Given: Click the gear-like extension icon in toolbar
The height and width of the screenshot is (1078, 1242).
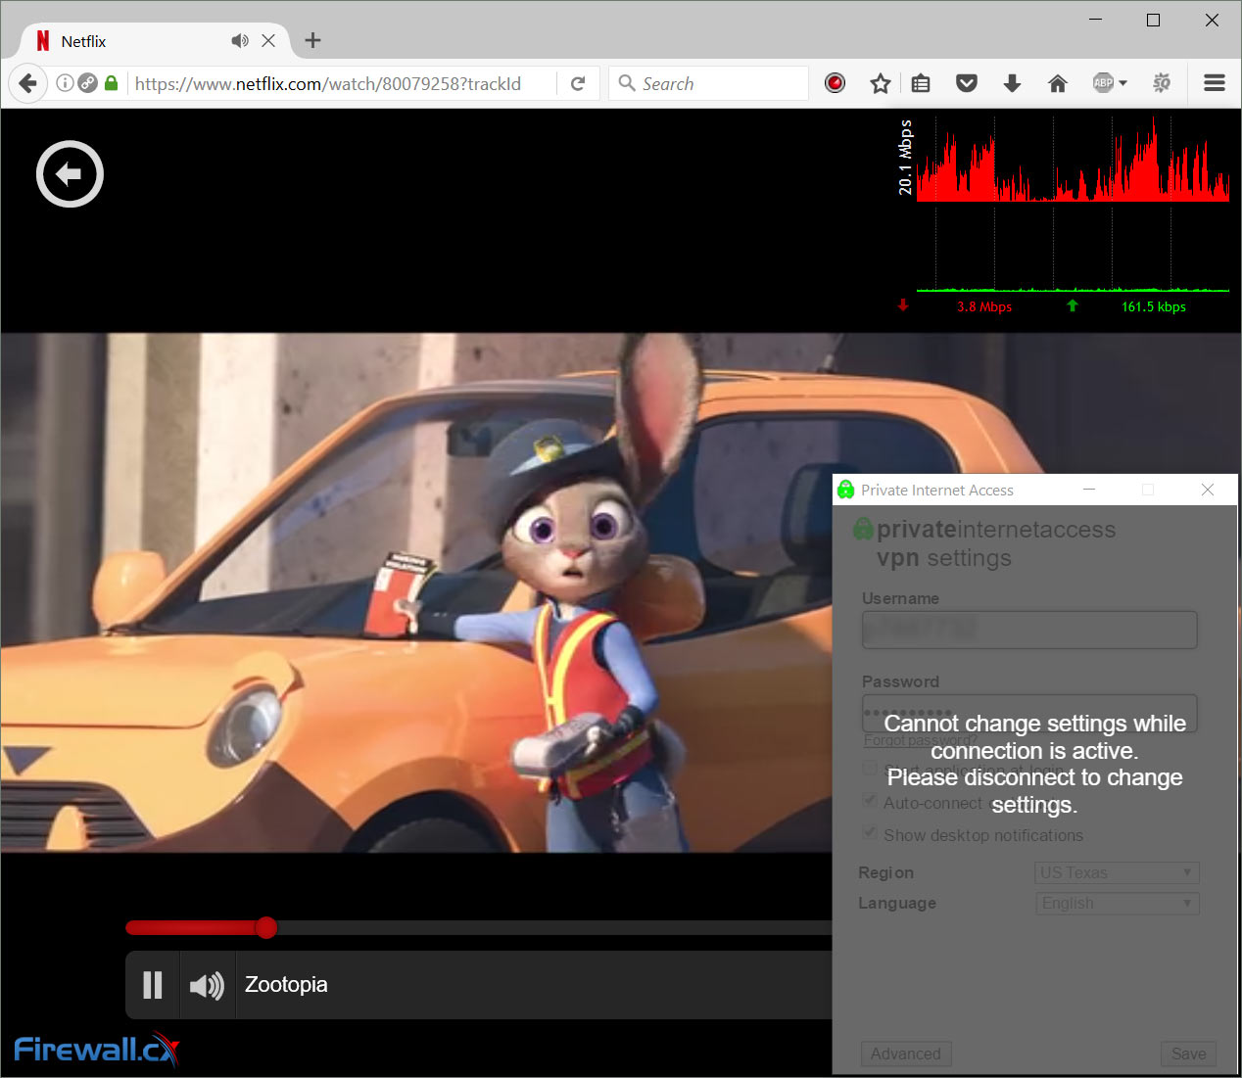Looking at the screenshot, I should [x=1162, y=83].
